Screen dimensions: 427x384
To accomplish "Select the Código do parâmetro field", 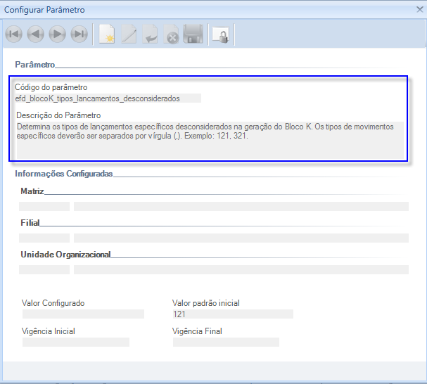I will (107, 98).
